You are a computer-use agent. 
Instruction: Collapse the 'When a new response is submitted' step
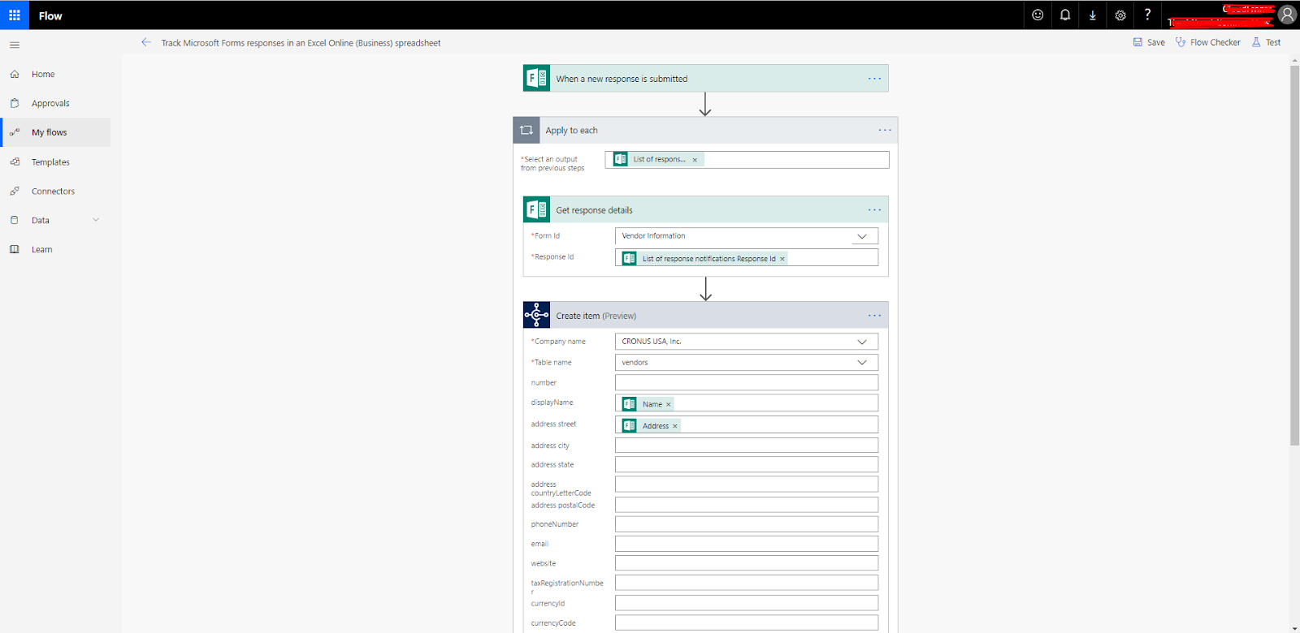pos(705,78)
